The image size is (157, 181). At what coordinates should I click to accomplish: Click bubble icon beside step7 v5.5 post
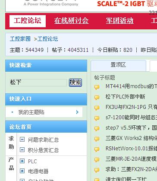pyautogui.click(x=97, y=128)
